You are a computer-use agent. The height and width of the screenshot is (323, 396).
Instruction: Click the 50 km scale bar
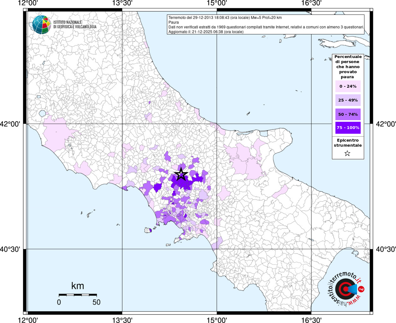78,295
